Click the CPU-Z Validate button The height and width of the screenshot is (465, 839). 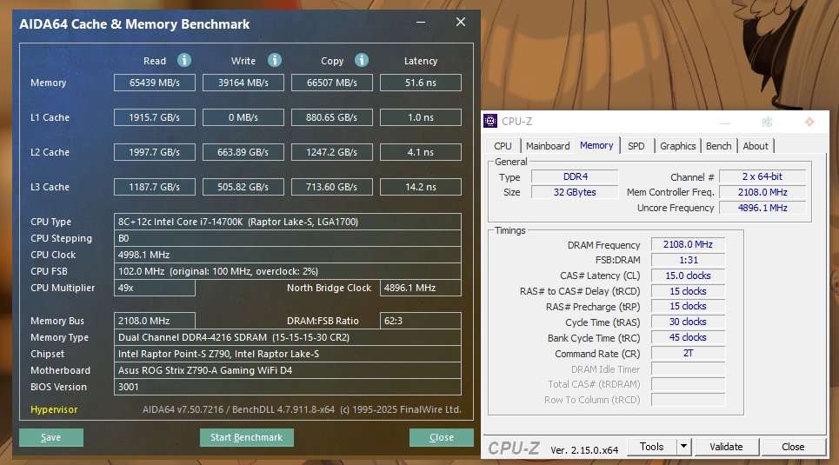(726, 446)
